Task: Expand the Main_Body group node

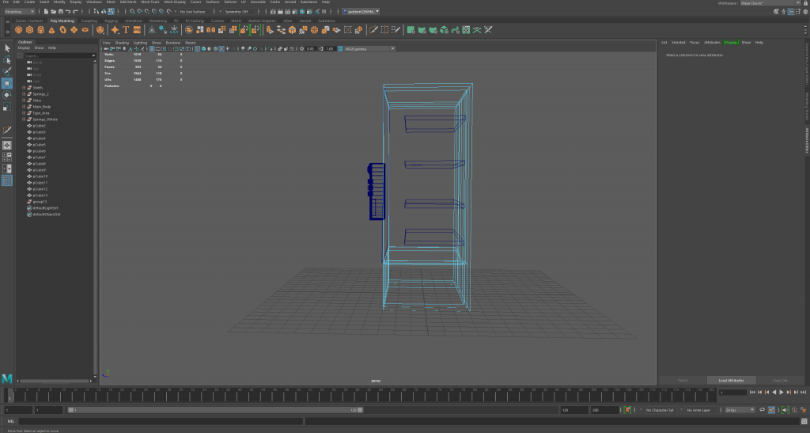Action: tap(24, 107)
